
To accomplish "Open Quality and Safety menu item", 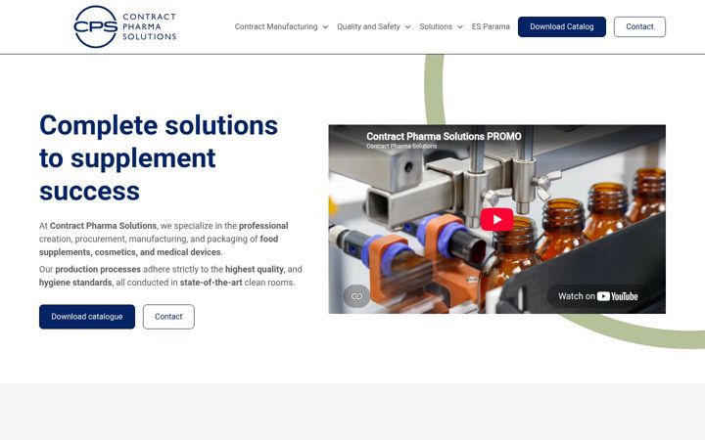I will [368, 26].
